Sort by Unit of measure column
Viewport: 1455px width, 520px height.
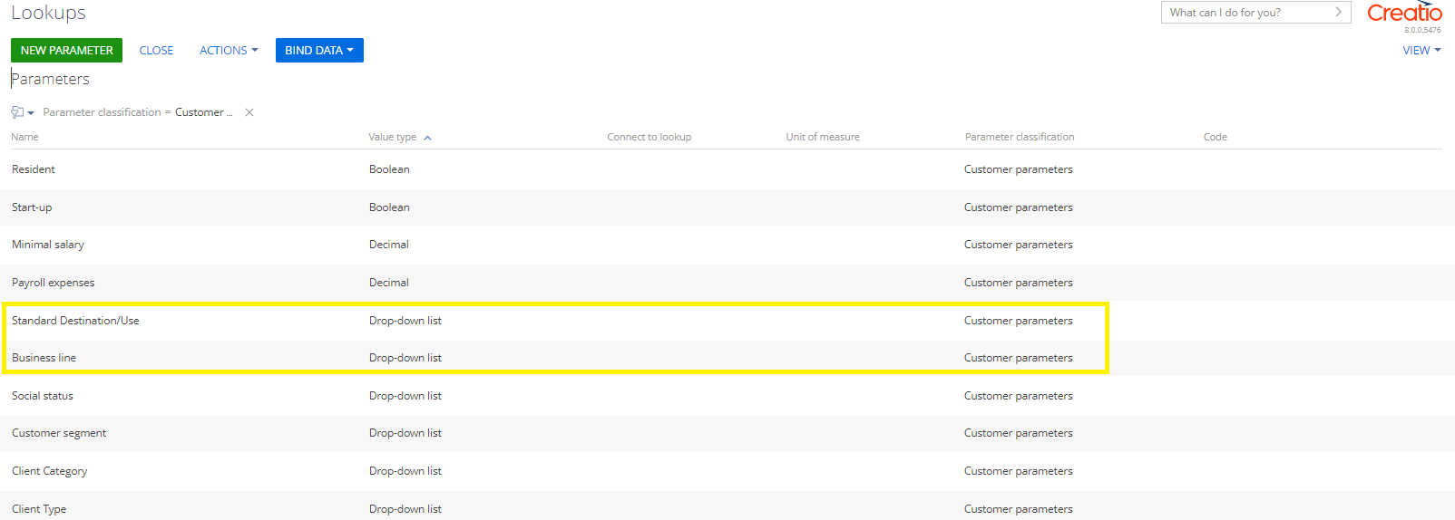823,137
